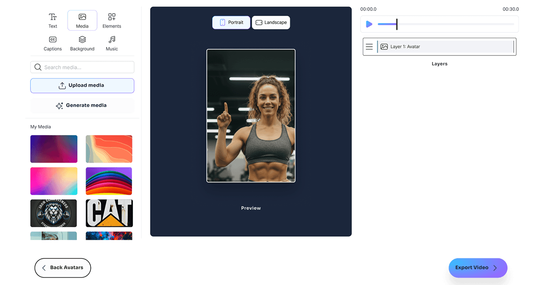The width and height of the screenshot is (542, 285).
Task: Open the Media panel icon
Action: coord(82,17)
